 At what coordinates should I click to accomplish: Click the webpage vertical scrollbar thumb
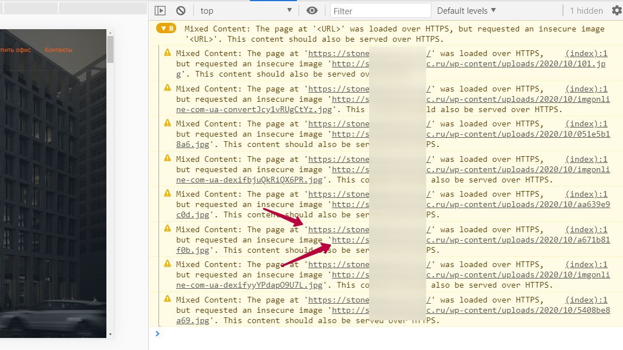[x=110, y=49]
